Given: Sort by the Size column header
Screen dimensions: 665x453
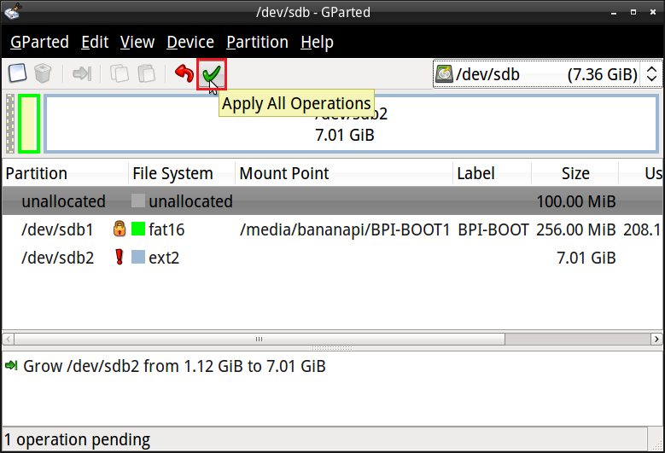Looking at the screenshot, I should (x=575, y=173).
